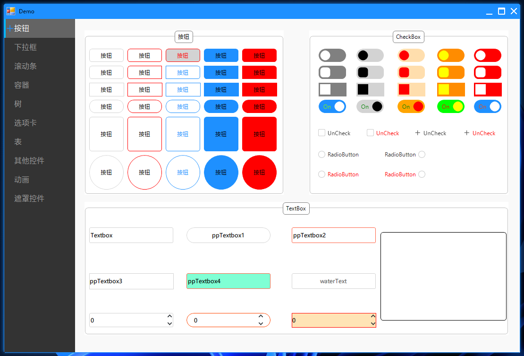Select red RadioButton with circle after its label
Screen dimensions: 524x356
pyautogui.click(x=405, y=174)
